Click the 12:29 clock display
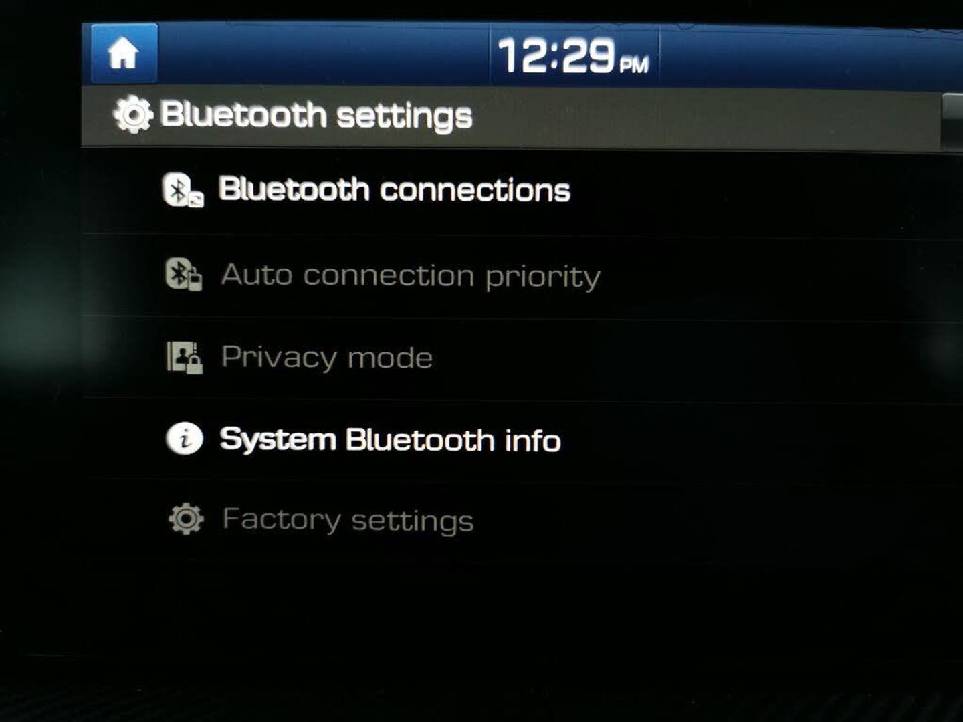The height and width of the screenshot is (722, 963). pyautogui.click(x=556, y=55)
